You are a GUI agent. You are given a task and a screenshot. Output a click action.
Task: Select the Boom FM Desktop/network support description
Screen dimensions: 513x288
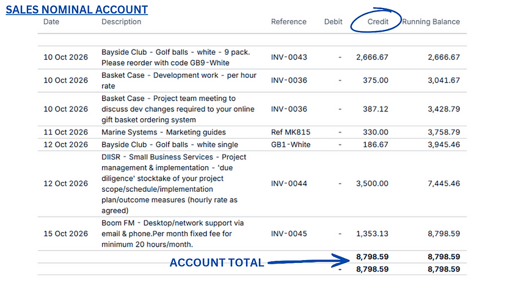point(173,234)
